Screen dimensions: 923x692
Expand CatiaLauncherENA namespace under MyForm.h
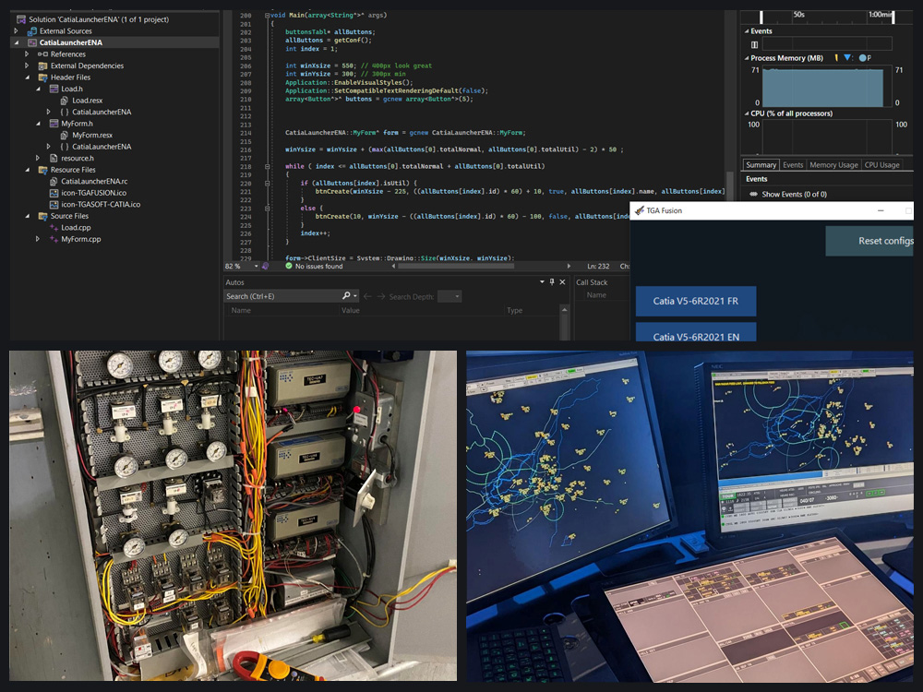click(x=48, y=147)
